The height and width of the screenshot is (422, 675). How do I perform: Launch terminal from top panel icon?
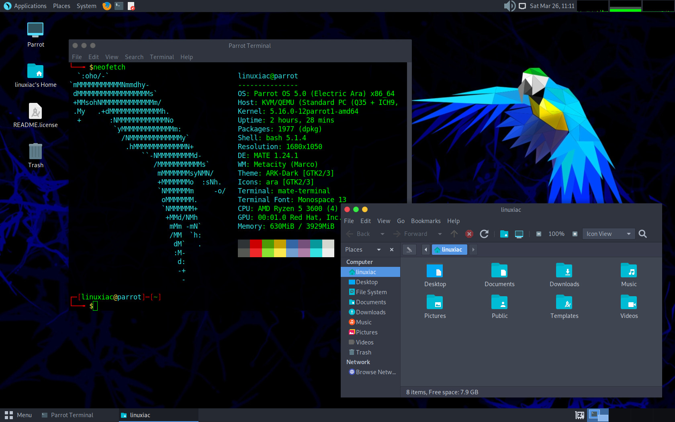tap(119, 6)
